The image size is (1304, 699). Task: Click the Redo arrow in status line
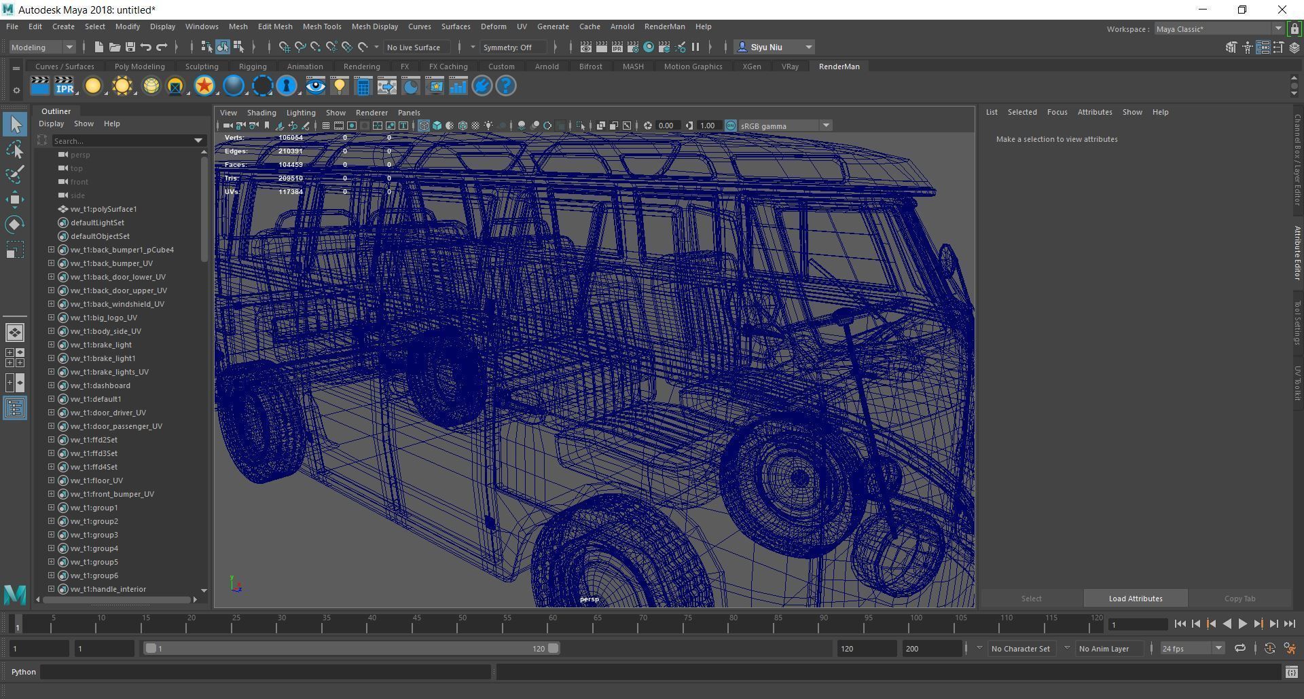[162, 47]
